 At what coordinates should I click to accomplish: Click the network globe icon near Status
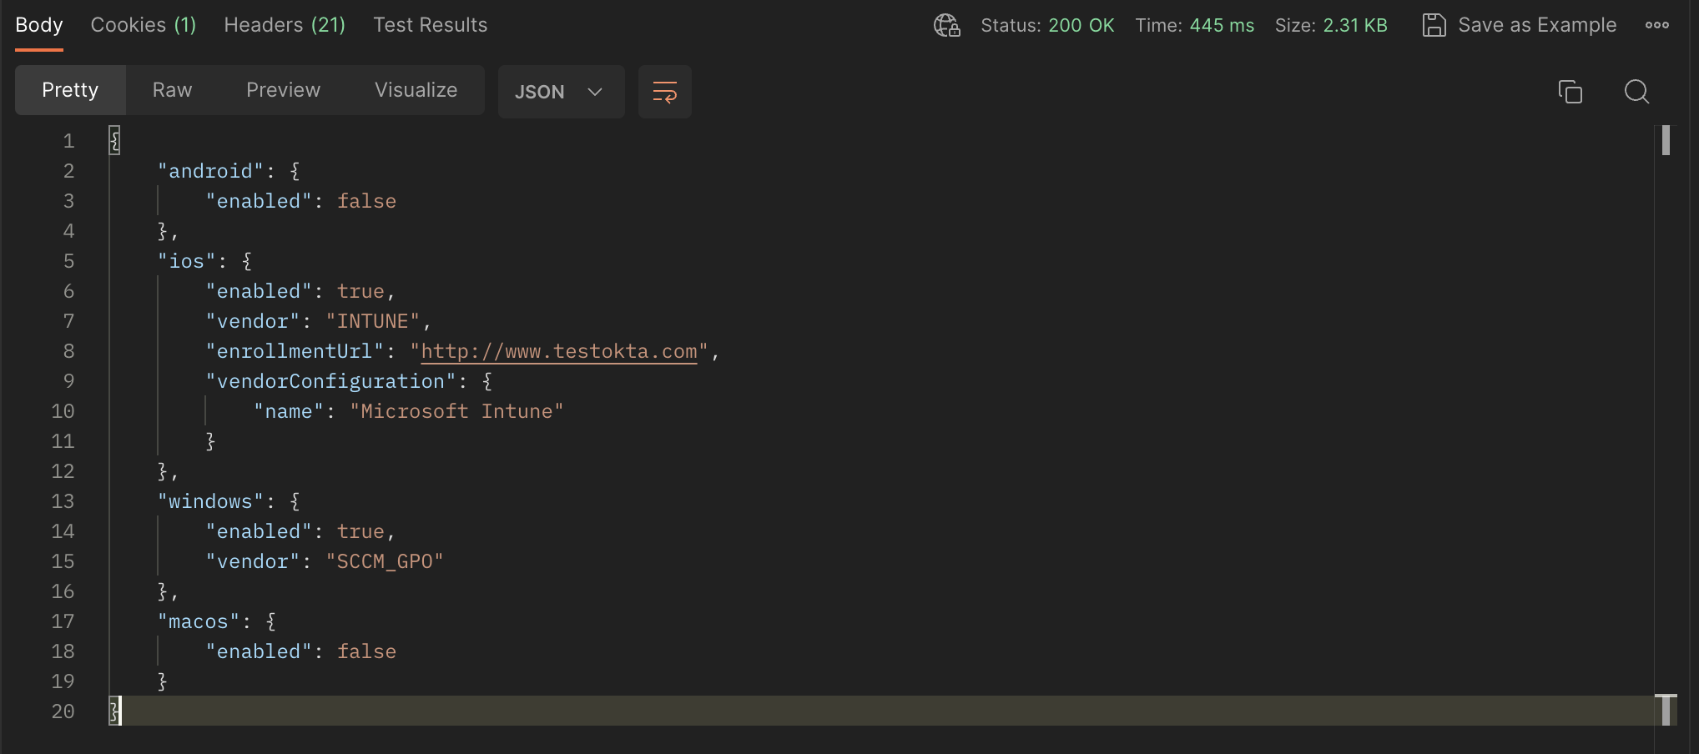(x=946, y=25)
